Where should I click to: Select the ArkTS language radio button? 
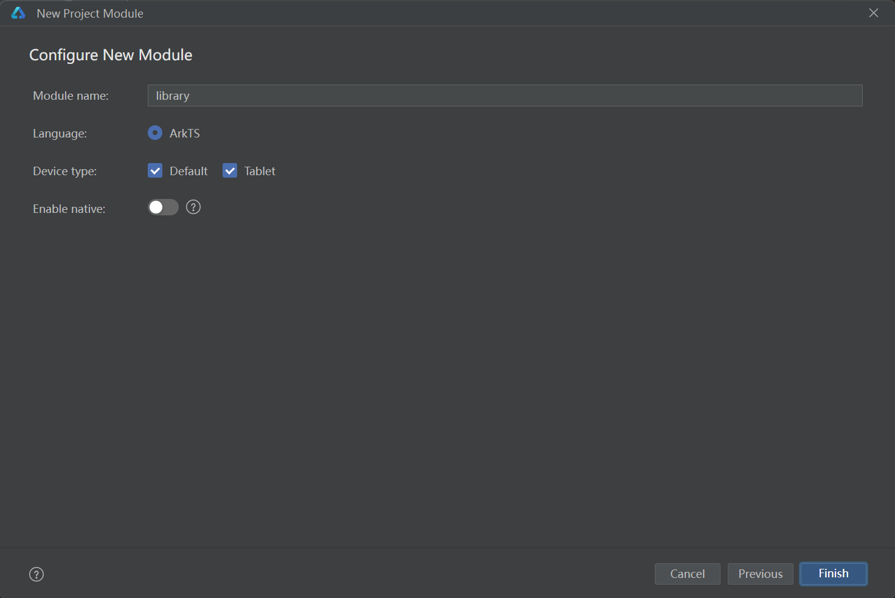click(x=155, y=133)
